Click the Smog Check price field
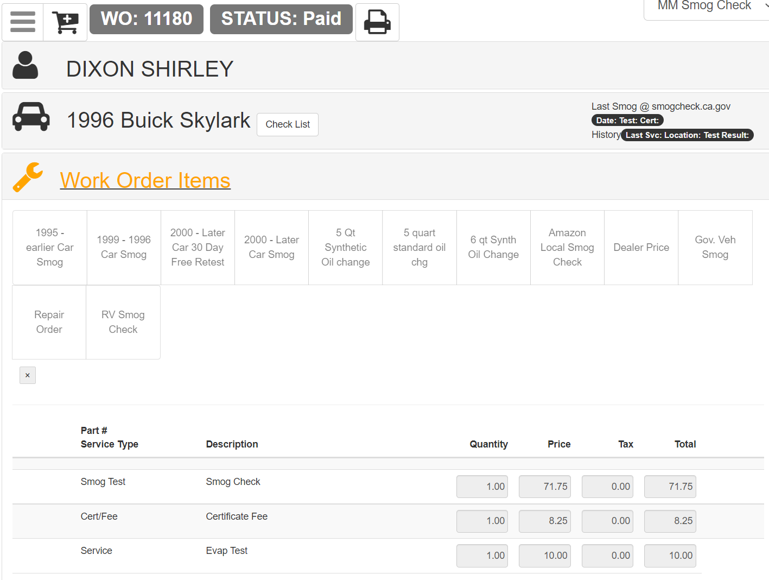The image size is (769, 580). [x=544, y=487]
